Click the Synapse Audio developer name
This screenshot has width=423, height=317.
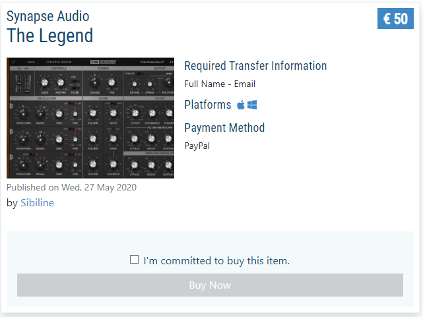[48, 16]
